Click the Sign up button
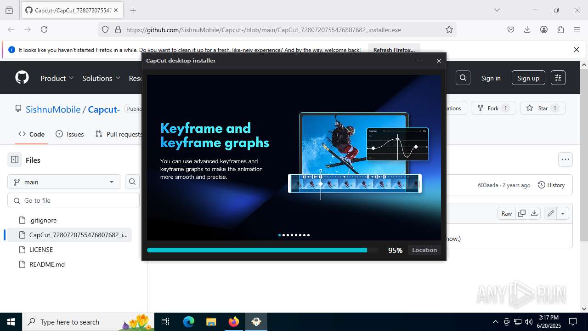The width and height of the screenshot is (588, 331). (528, 78)
